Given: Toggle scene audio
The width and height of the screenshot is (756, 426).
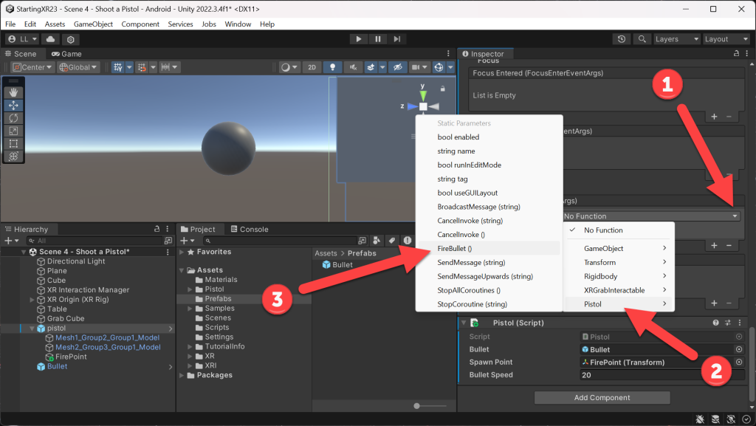Looking at the screenshot, I should tap(353, 67).
